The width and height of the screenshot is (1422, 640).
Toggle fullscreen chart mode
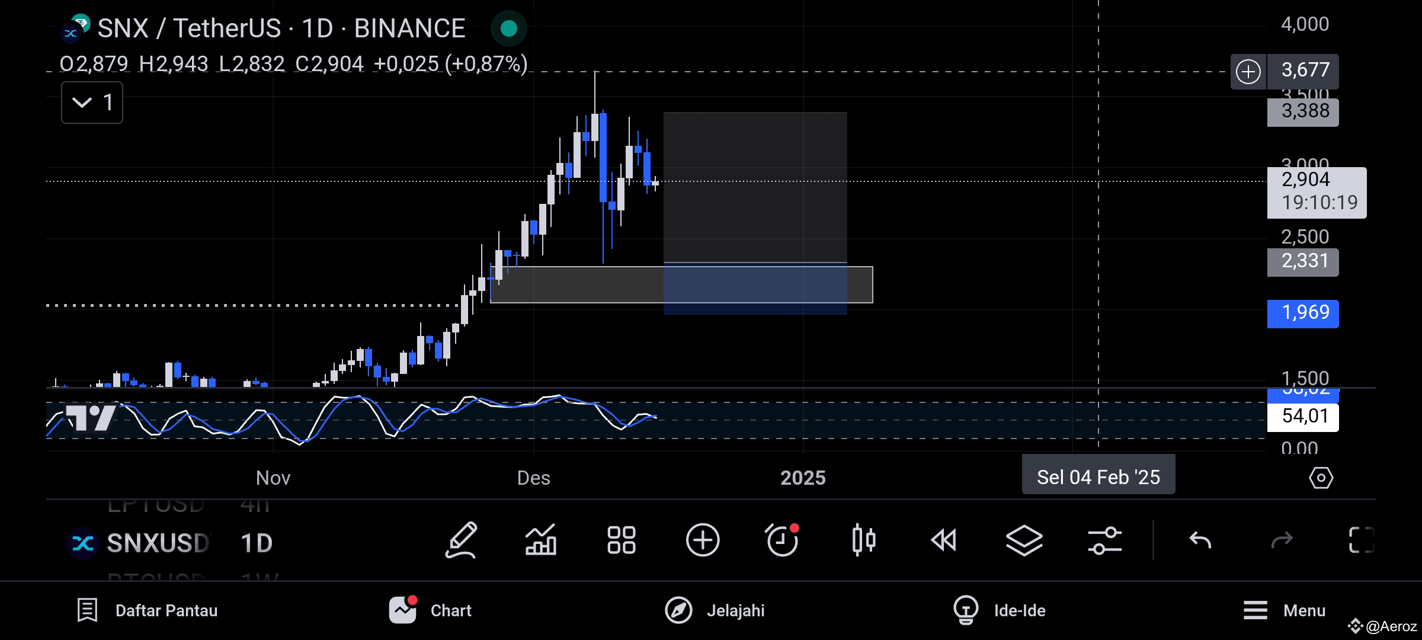1363,540
